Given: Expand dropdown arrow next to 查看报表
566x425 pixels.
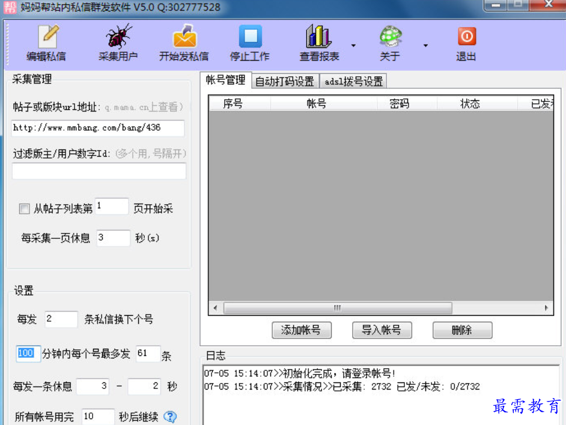Looking at the screenshot, I should (x=353, y=46).
